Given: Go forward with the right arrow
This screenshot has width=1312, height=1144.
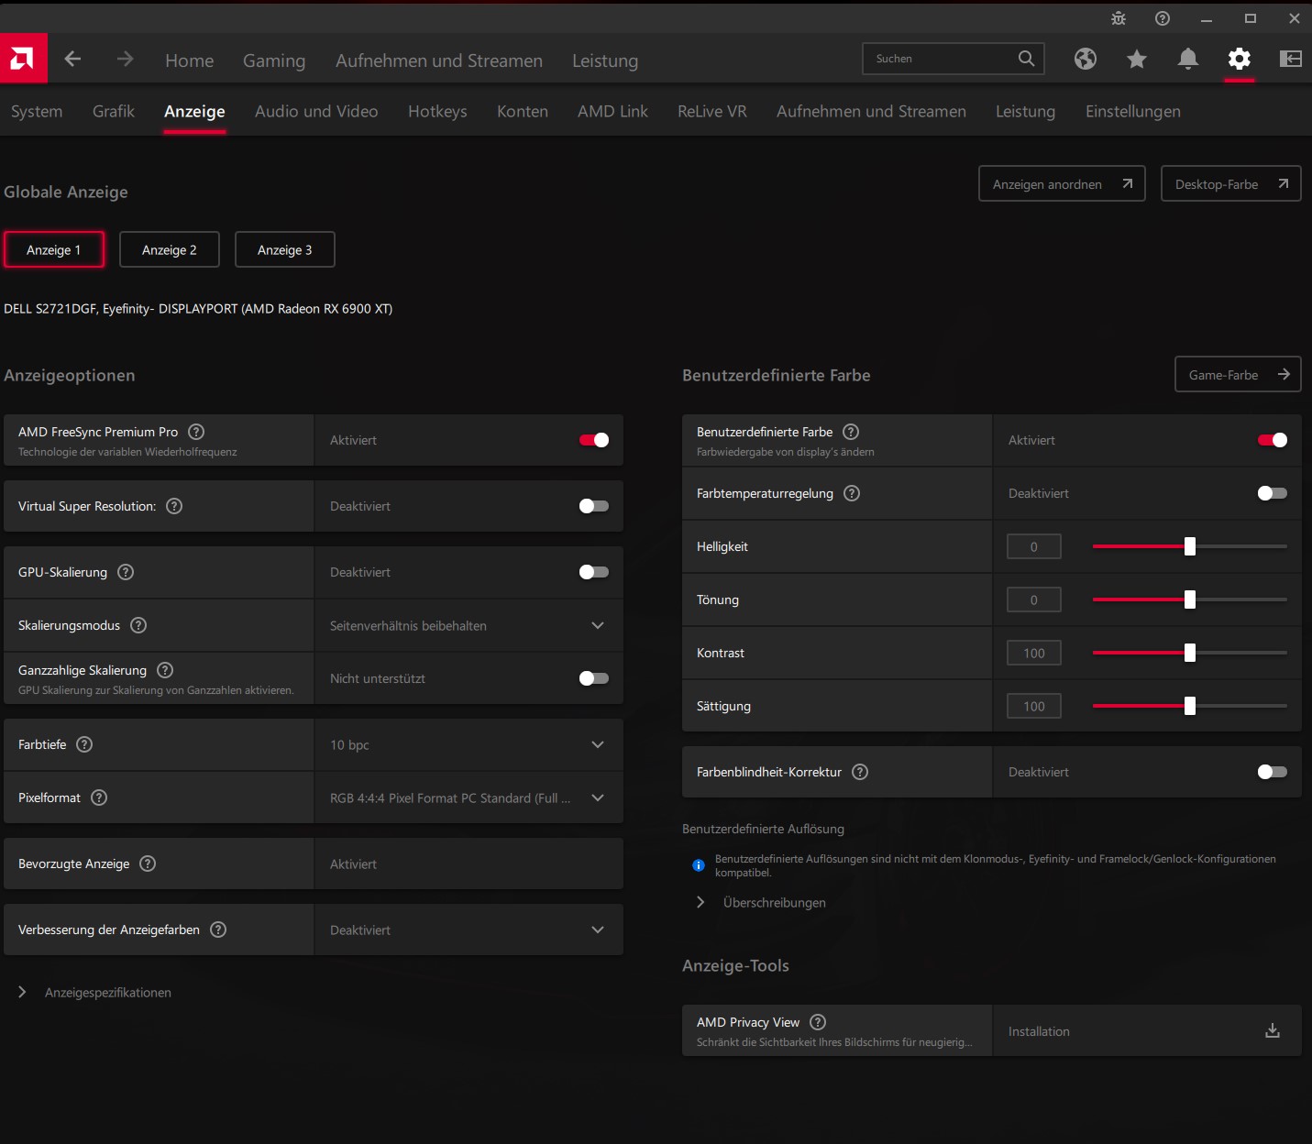Looking at the screenshot, I should click(x=126, y=59).
